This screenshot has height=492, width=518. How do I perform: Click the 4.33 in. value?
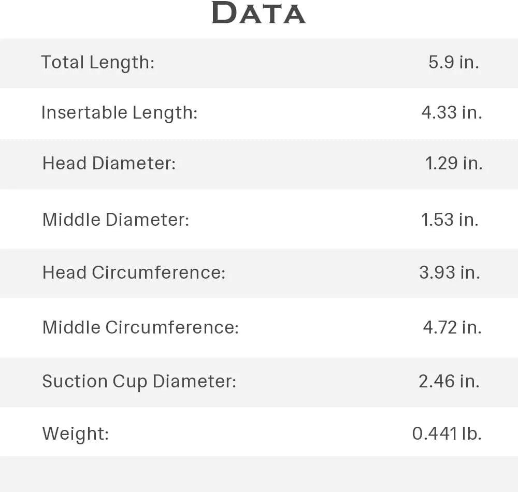point(452,112)
